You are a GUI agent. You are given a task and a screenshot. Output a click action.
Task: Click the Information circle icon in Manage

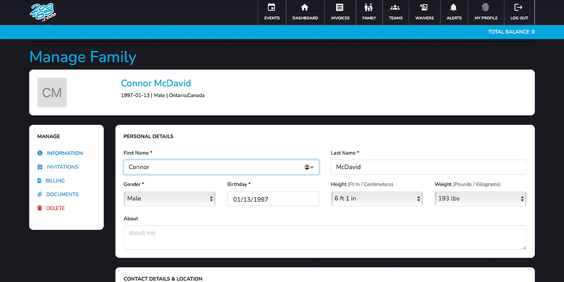(40, 153)
